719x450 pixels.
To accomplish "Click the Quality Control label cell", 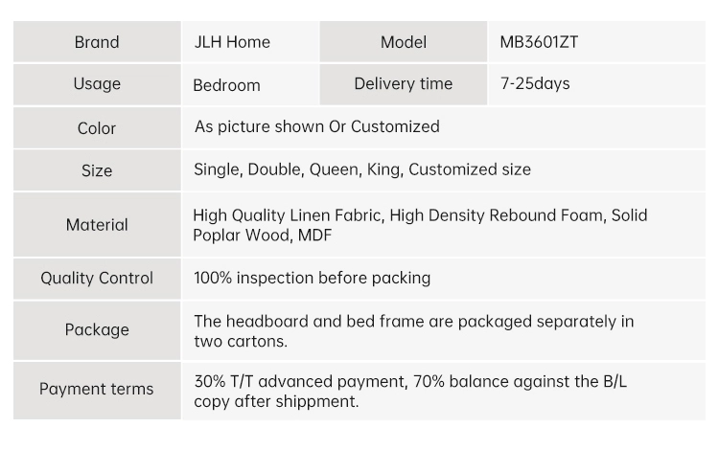I will pyautogui.click(x=97, y=279).
